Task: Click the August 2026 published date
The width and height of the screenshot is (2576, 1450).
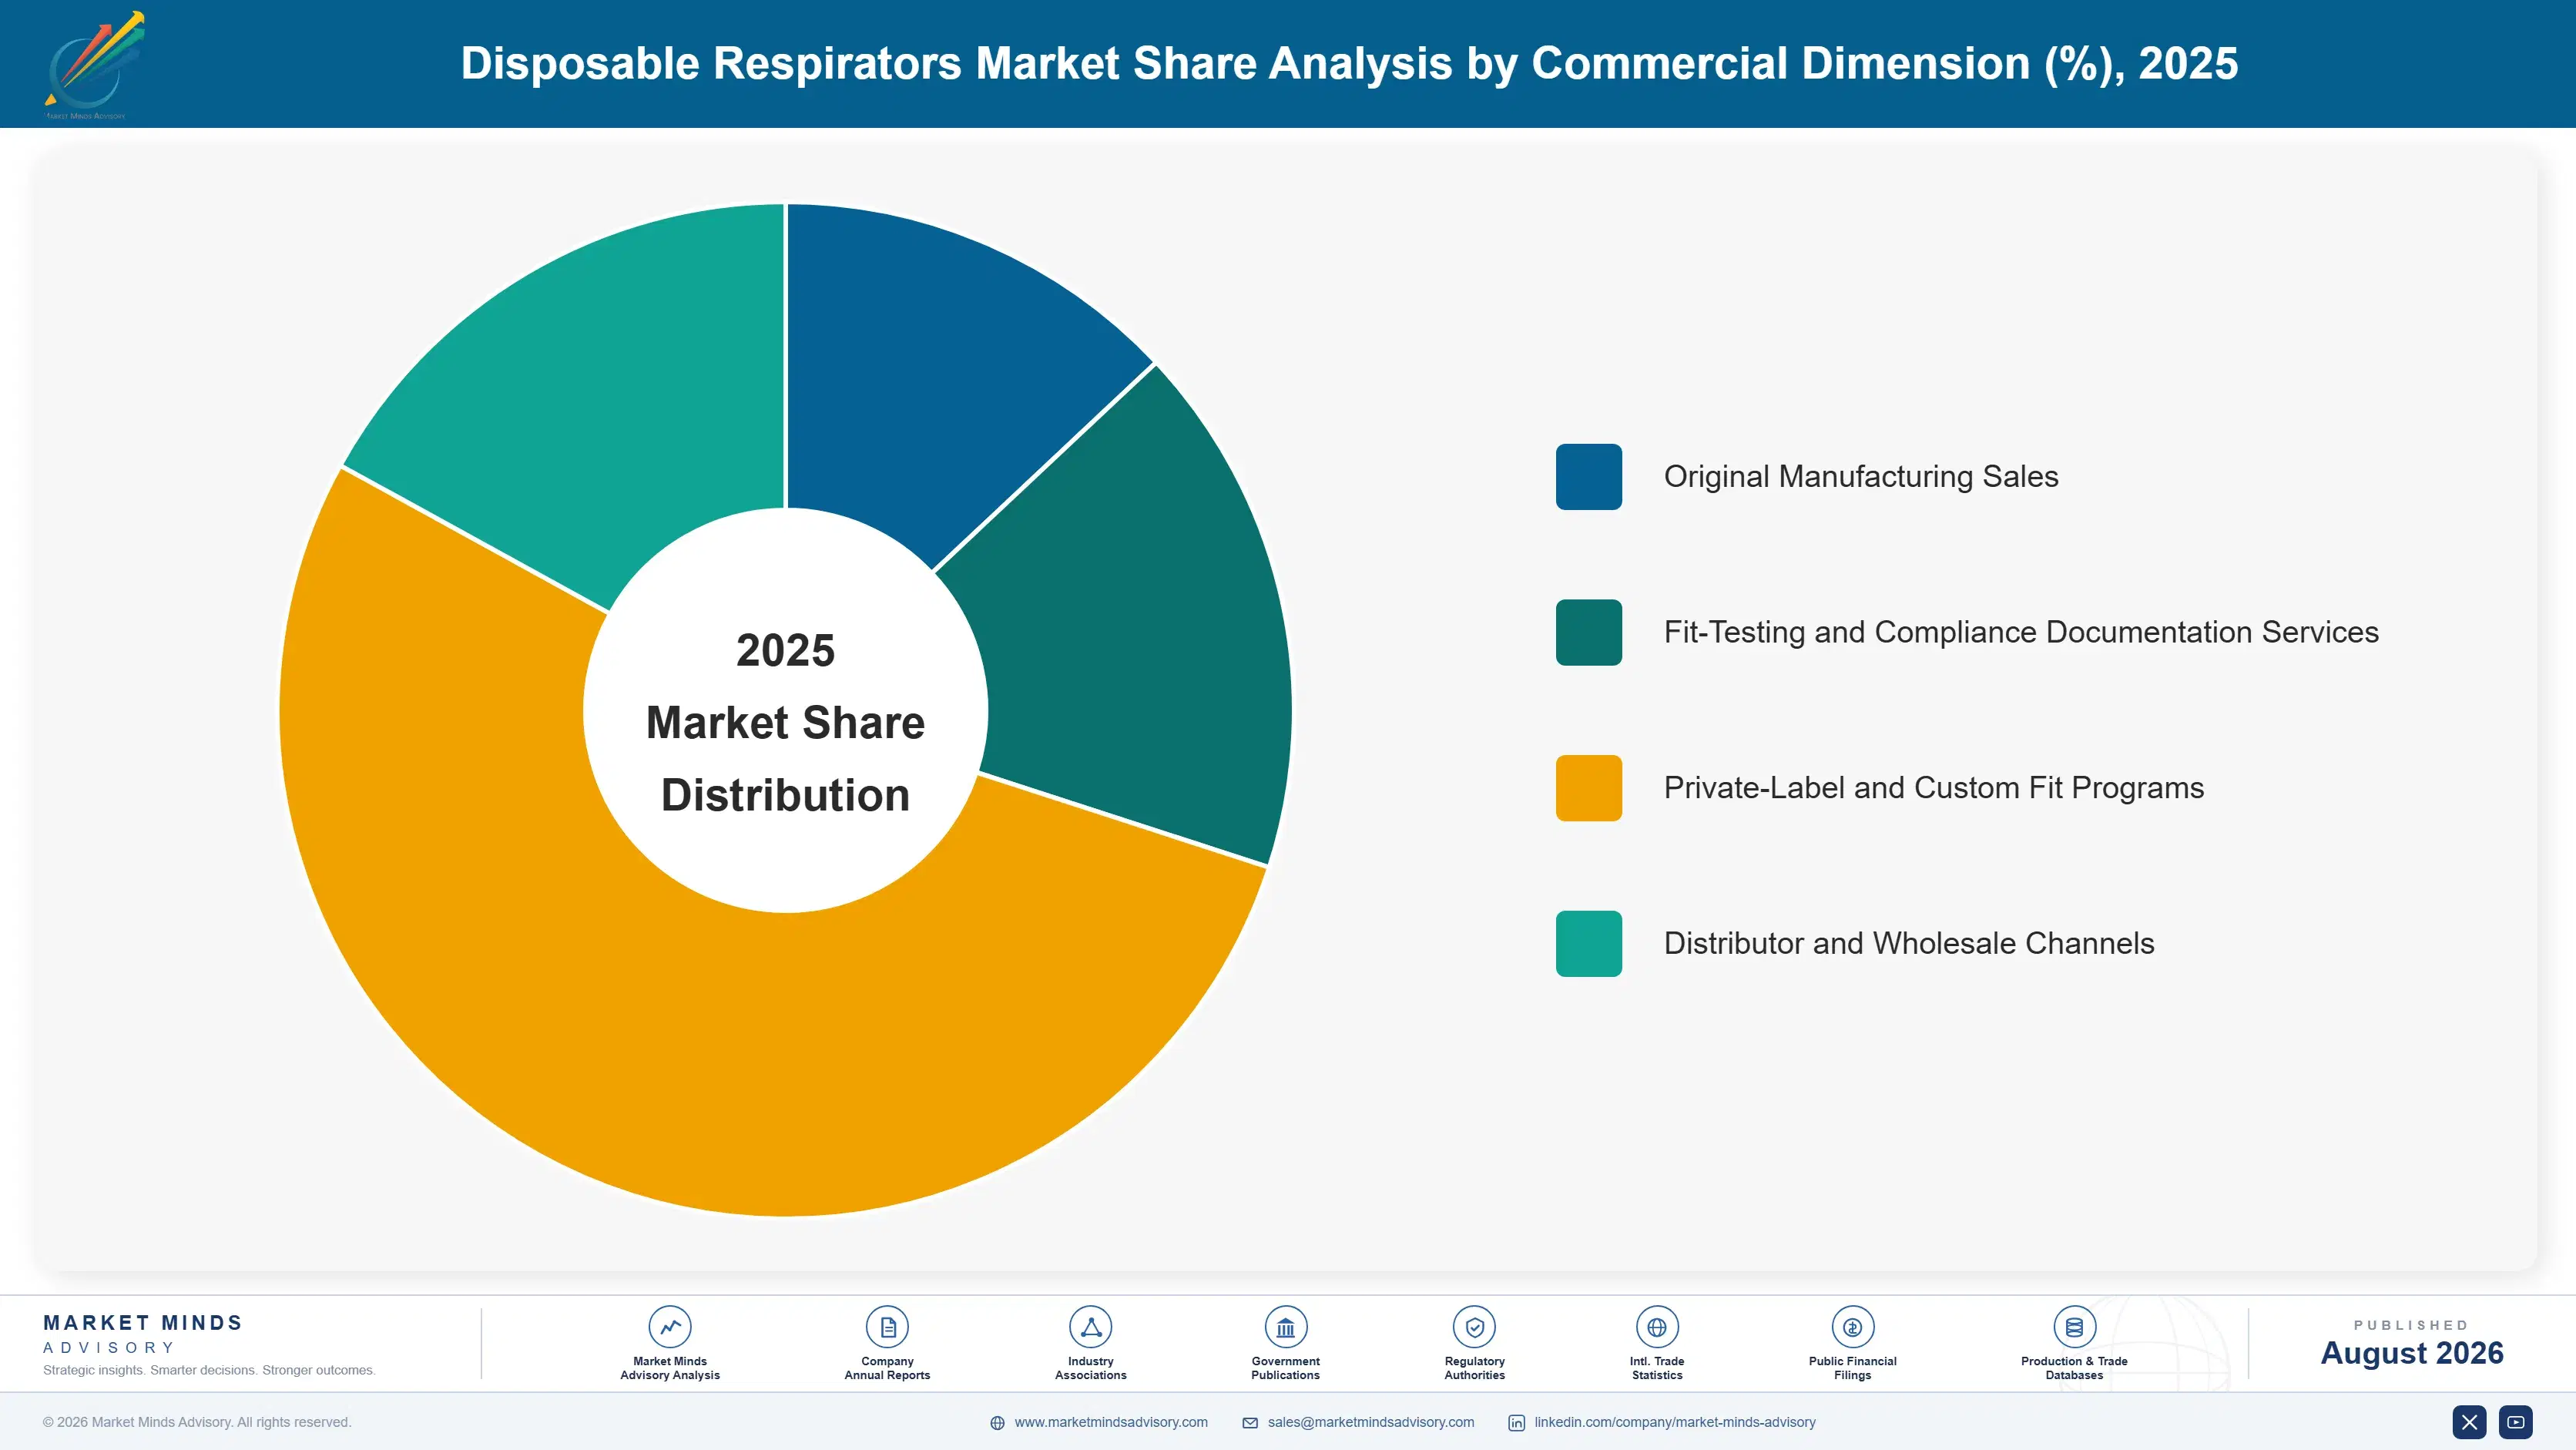Action: (2411, 1353)
